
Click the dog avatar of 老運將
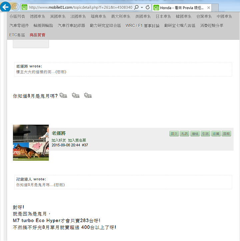(x=31, y=143)
